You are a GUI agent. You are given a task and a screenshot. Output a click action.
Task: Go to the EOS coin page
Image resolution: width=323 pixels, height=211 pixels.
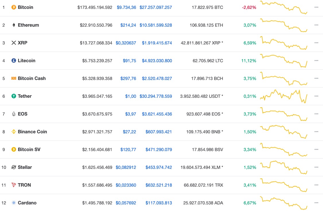23,114
